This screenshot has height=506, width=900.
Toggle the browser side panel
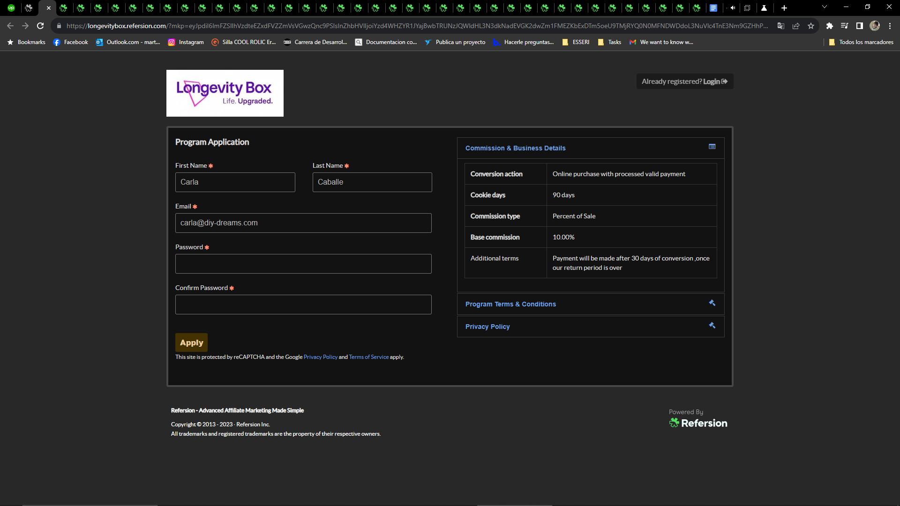pos(859,26)
